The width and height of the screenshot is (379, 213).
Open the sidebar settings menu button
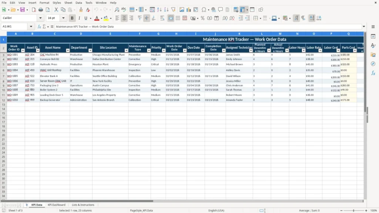coord(373,27)
